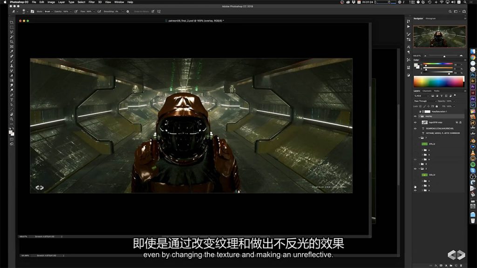Select the Brush tool
Screen dimensions: 477x268
[x=12, y=61]
